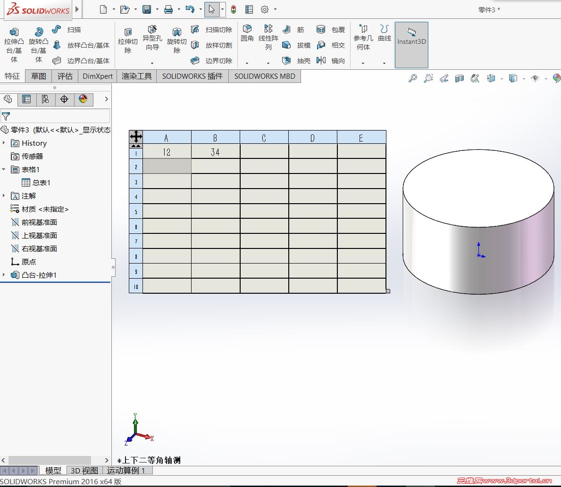
Task: Click the 拉伸切除 extruded cut tool
Action: (128, 41)
